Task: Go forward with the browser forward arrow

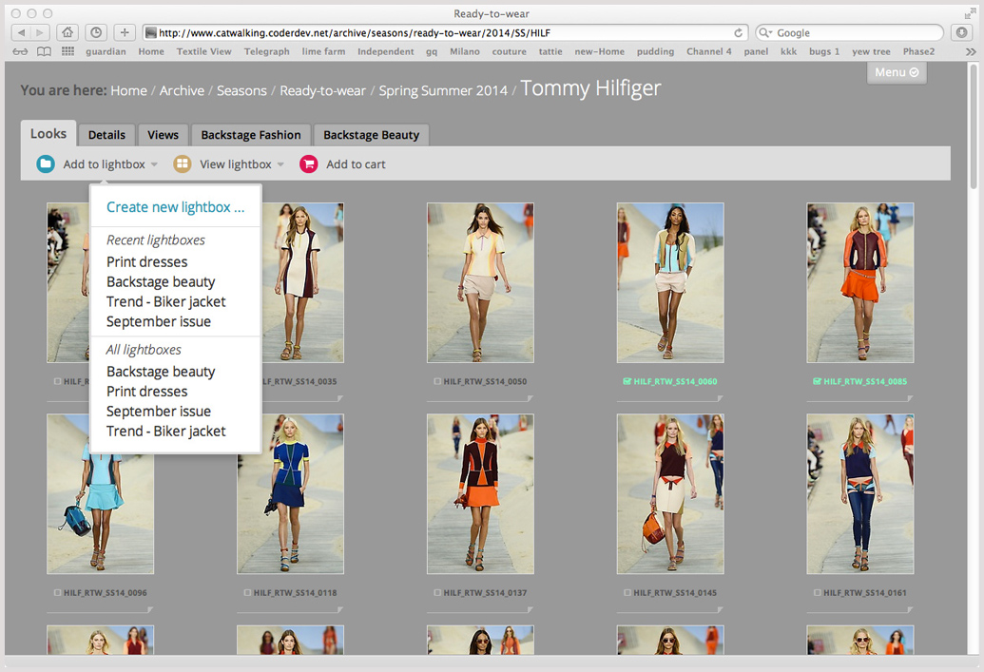Action: (40, 32)
